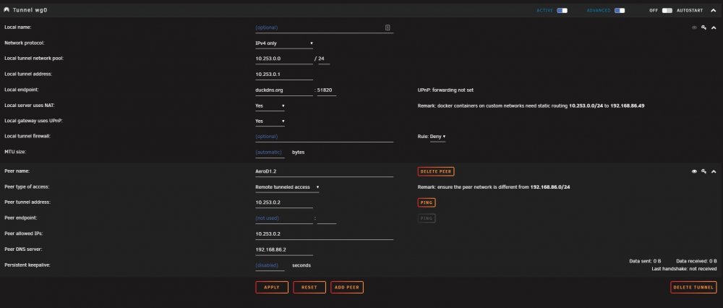The image size is (723, 308).
Task: Collapse the peer section chevron
Action: pyautogui.click(x=714, y=171)
